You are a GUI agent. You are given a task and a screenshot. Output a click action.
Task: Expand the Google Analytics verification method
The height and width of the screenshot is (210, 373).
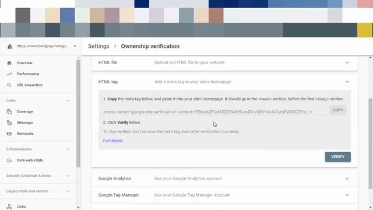point(347,178)
